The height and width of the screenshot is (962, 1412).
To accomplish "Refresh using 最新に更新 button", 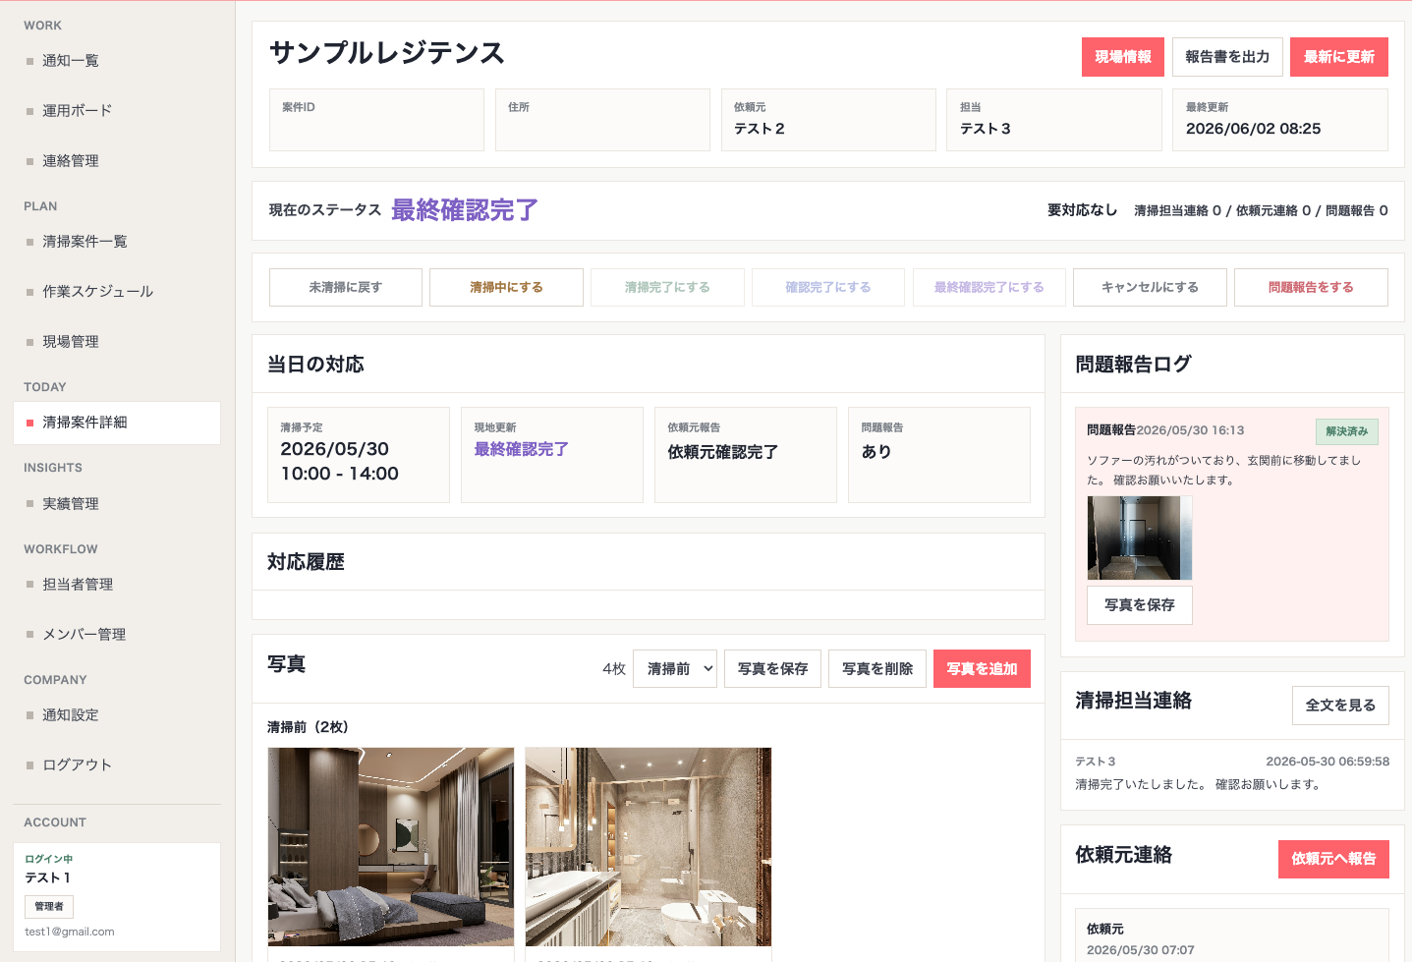I will (x=1339, y=57).
